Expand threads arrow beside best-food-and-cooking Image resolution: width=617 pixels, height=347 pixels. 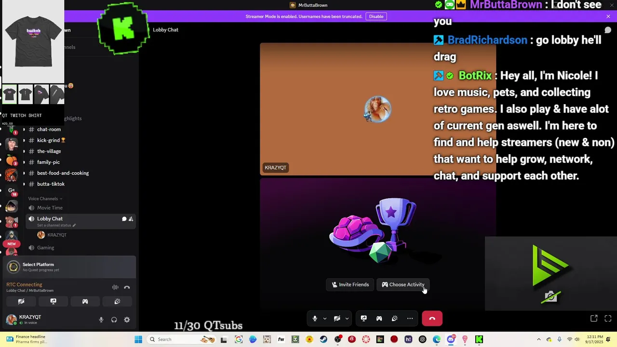[24, 173]
